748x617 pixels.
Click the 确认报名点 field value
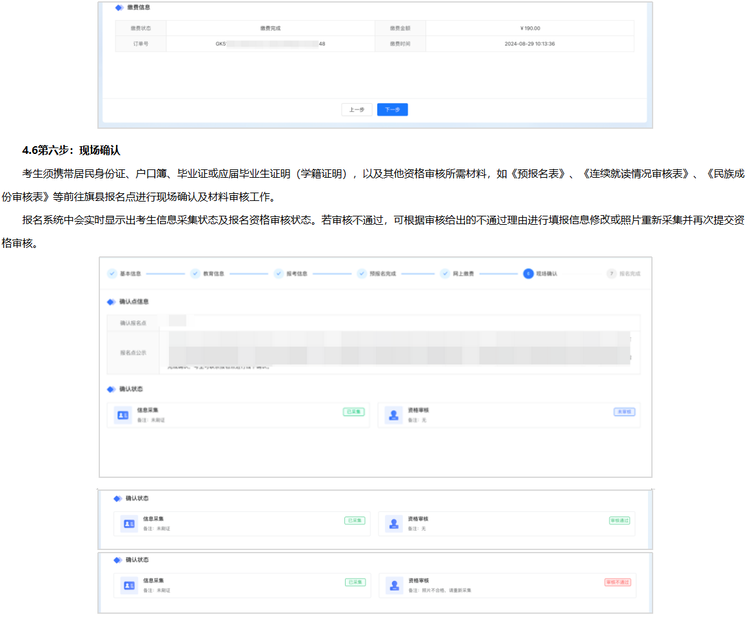[x=177, y=322]
